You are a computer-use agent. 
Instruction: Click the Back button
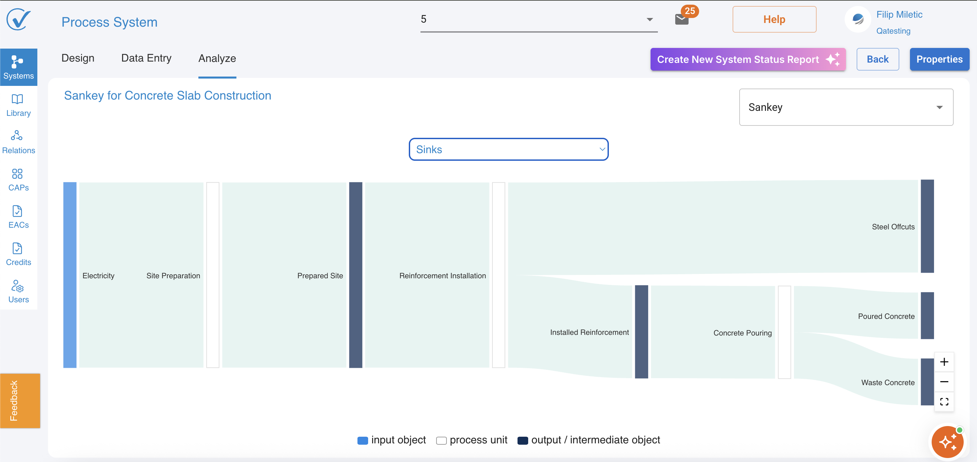(877, 60)
